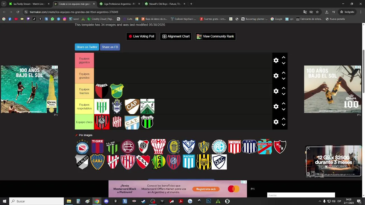Select the Tigre team badge
Screen dimensions: 365x205
click(98, 147)
